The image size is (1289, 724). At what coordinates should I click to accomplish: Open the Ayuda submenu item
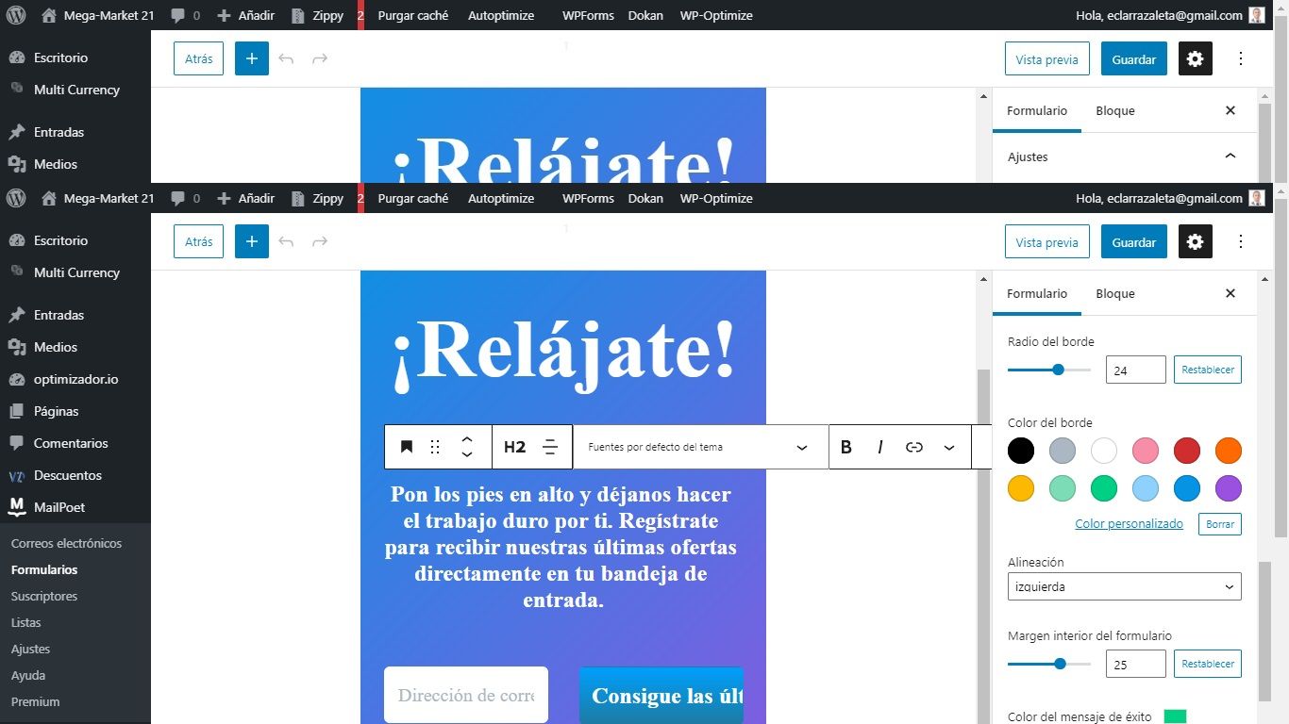pyautogui.click(x=28, y=675)
